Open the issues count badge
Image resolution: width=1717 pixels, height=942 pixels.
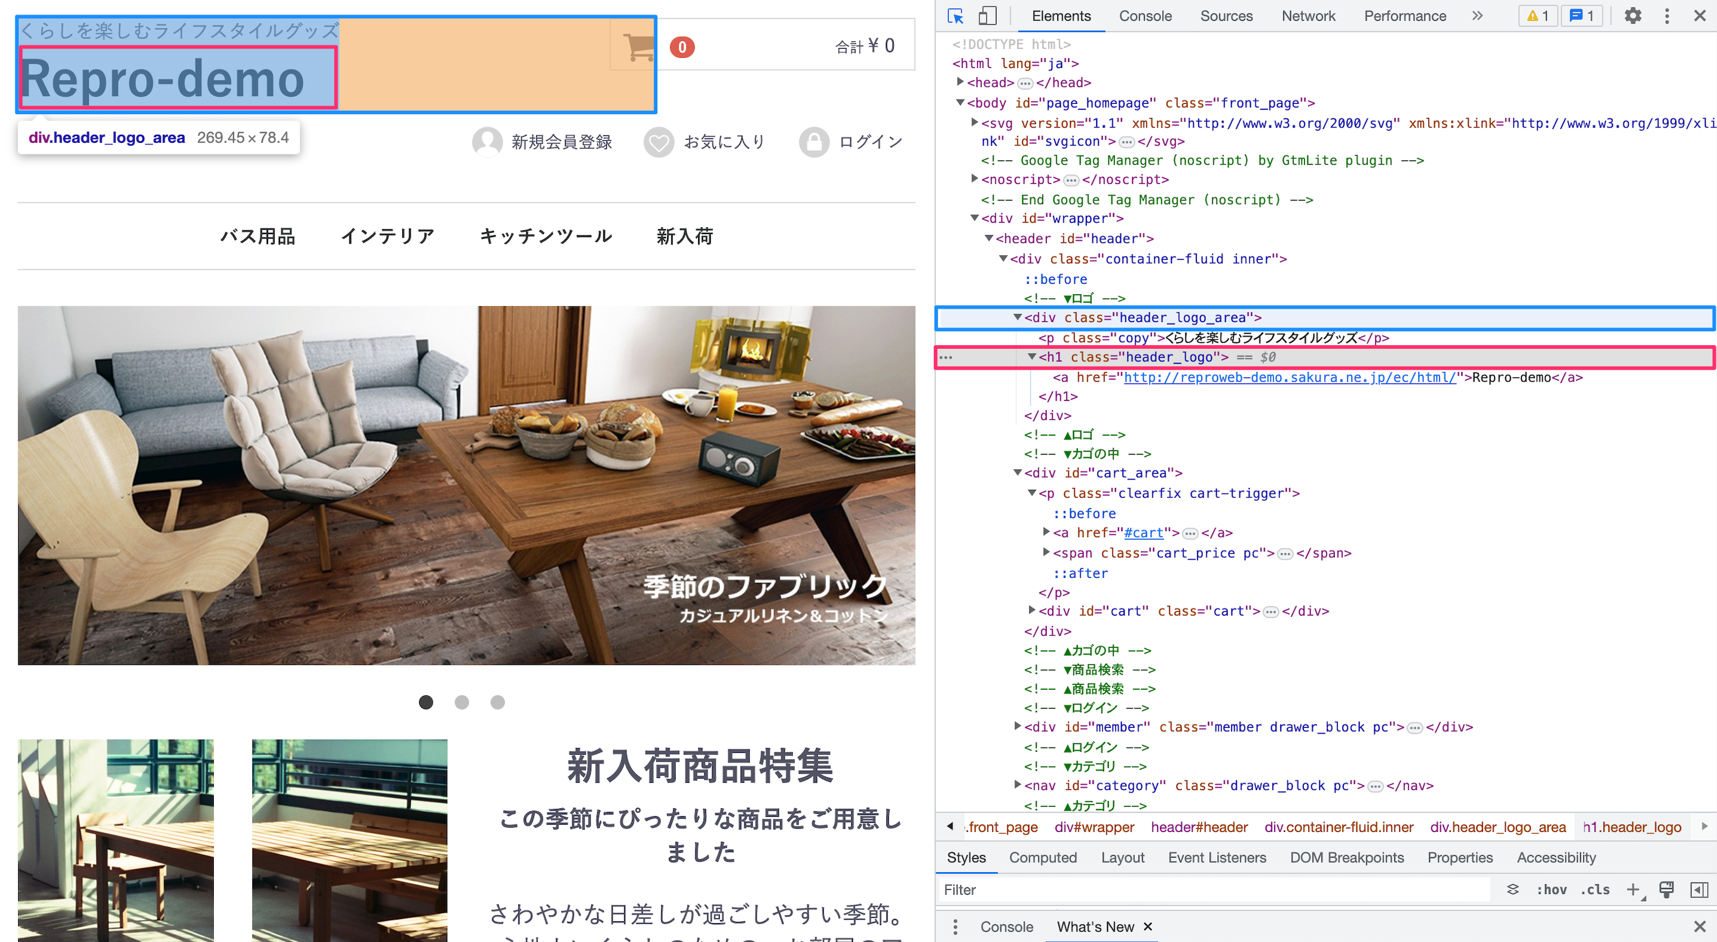pyautogui.click(x=1582, y=16)
